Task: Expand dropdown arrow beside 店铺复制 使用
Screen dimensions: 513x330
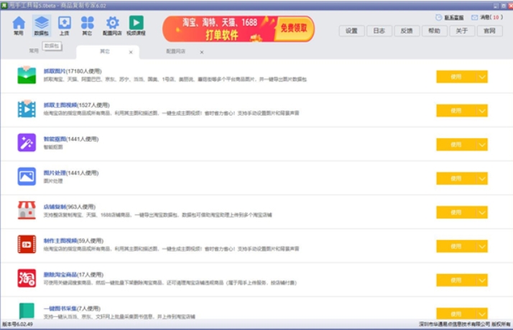Action: 482,213
